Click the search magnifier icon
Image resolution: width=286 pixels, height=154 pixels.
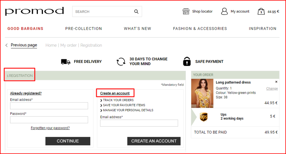[x=136, y=11]
